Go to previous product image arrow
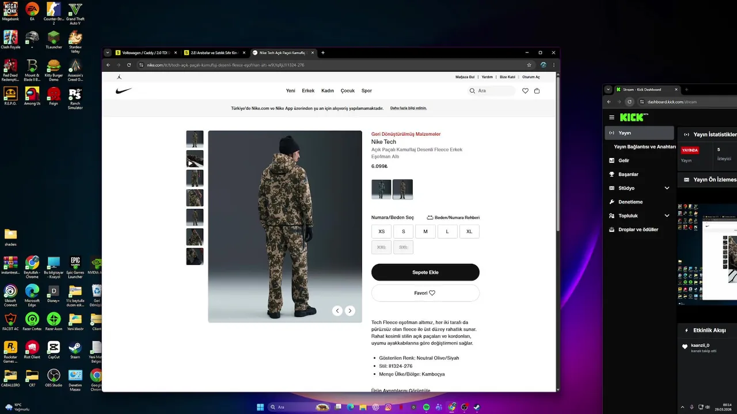The height and width of the screenshot is (414, 737). pos(337,310)
